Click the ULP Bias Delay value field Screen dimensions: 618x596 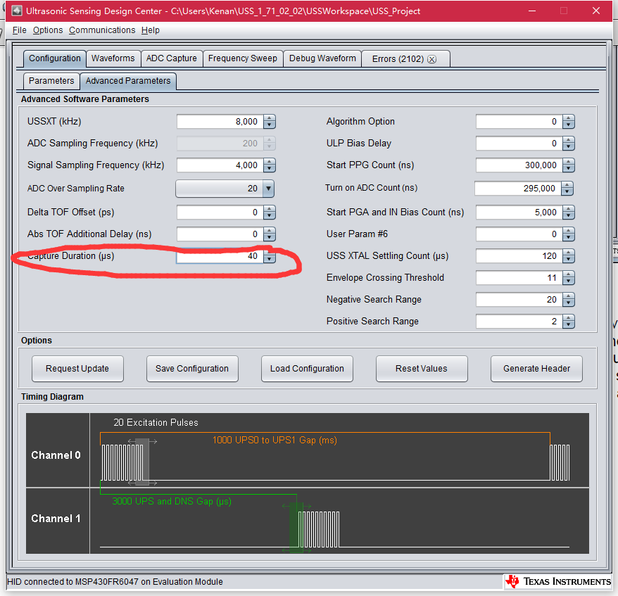(519, 144)
